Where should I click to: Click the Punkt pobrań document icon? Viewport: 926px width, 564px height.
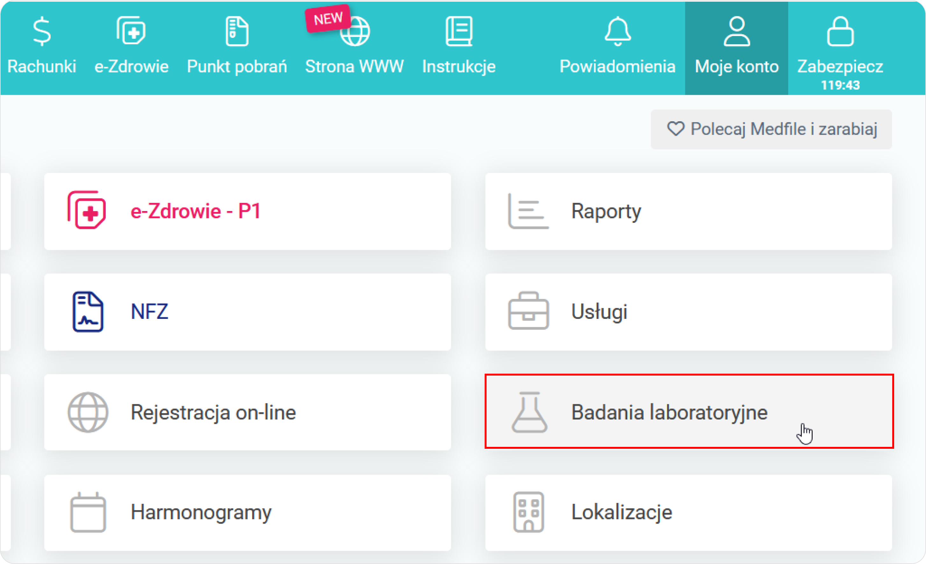coord(237,32)
